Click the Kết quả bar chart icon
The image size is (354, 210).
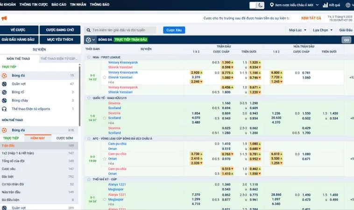325,5
